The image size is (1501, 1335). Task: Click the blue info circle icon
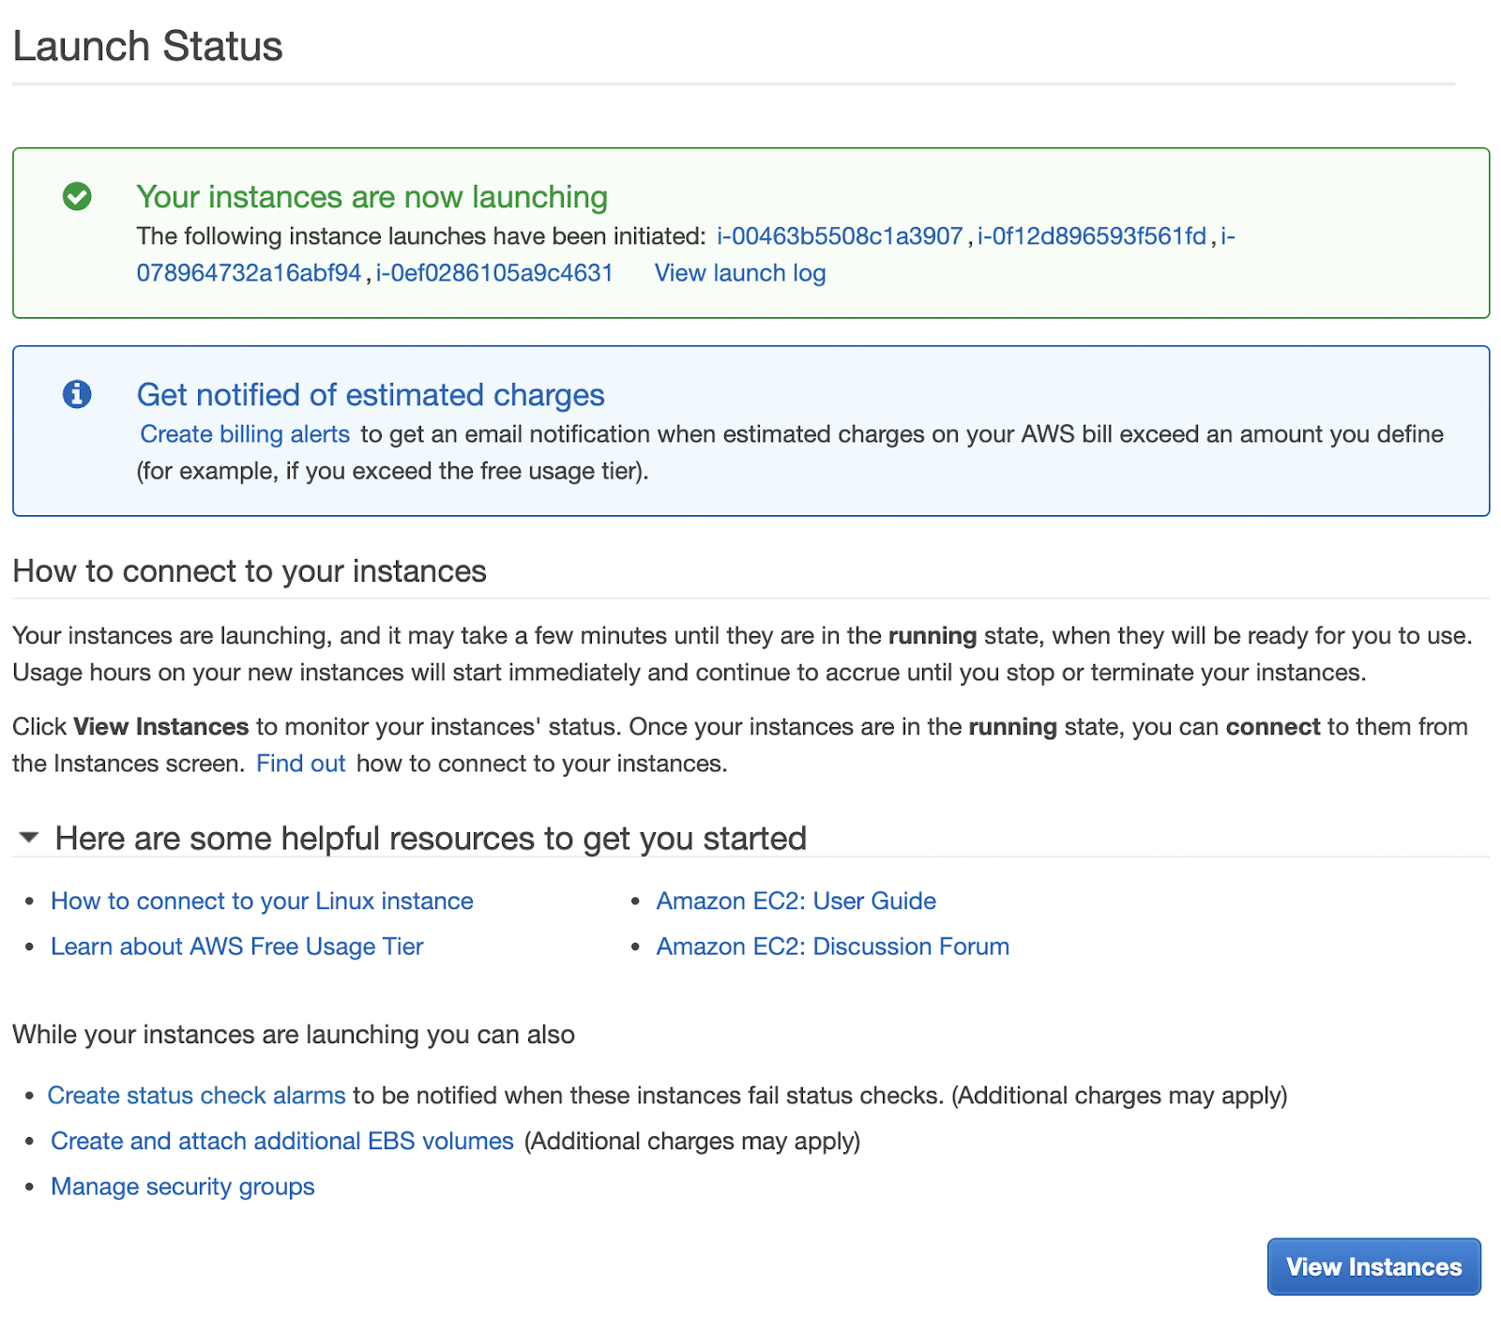point(77,394)
